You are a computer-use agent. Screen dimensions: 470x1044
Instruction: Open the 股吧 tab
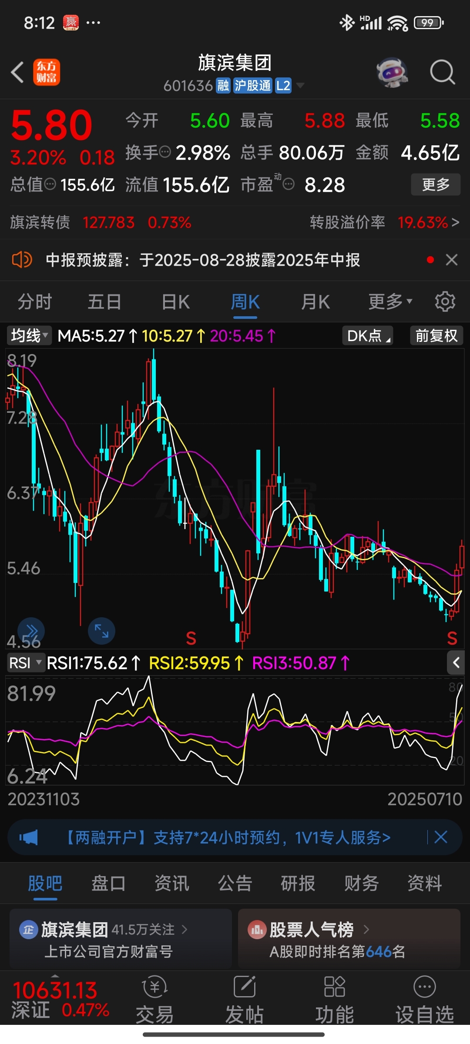45,883
